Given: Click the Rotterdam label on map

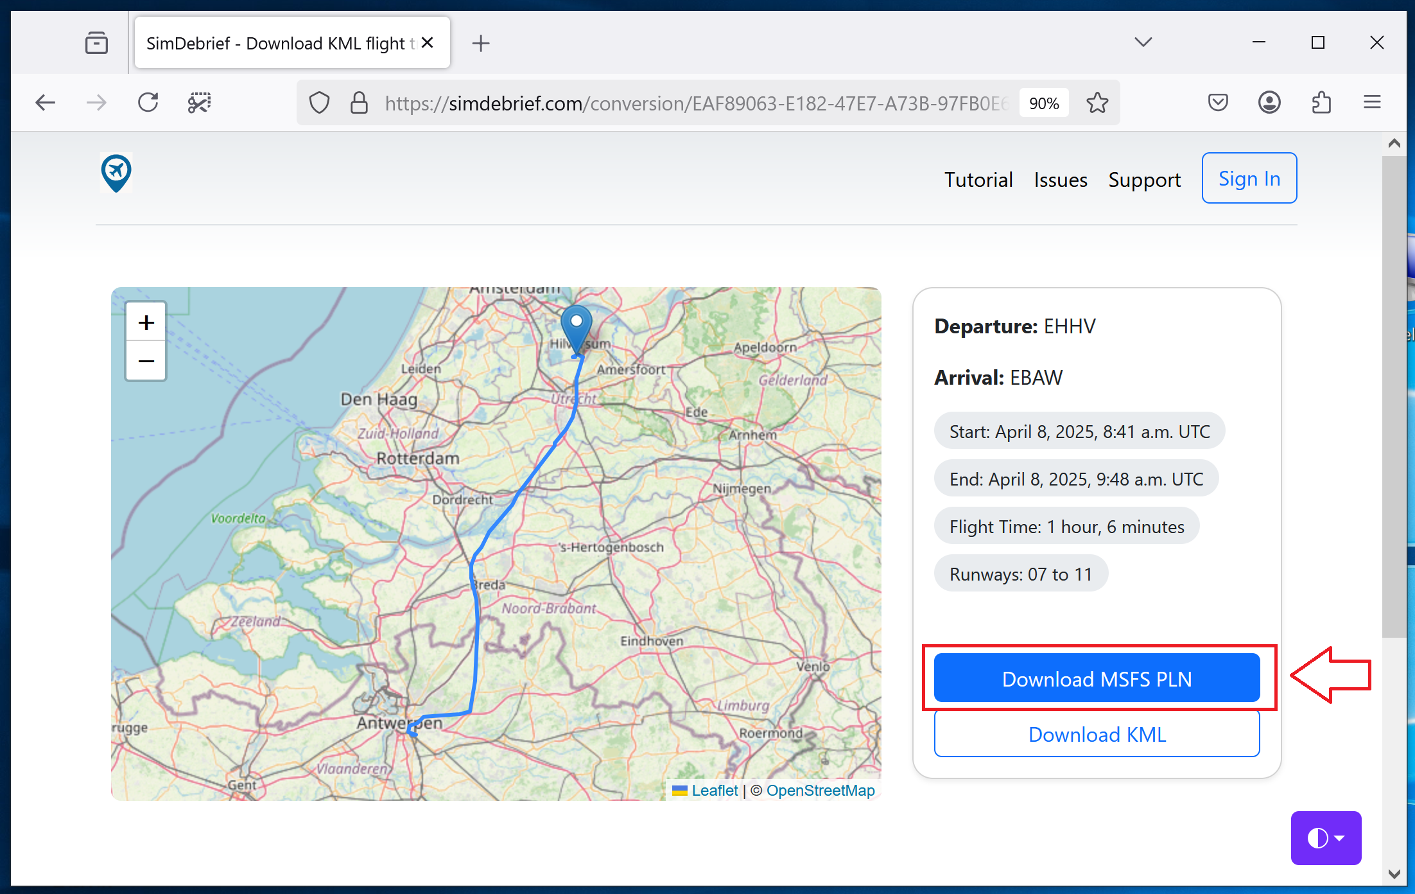Looking at the screenshot, I should 418,459.
